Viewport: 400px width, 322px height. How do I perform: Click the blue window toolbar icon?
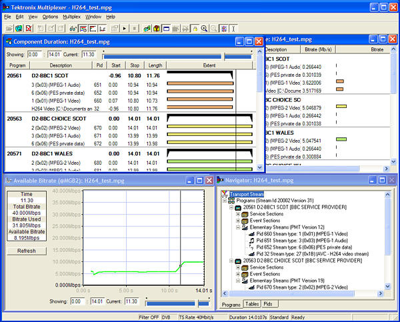(166, 28)
